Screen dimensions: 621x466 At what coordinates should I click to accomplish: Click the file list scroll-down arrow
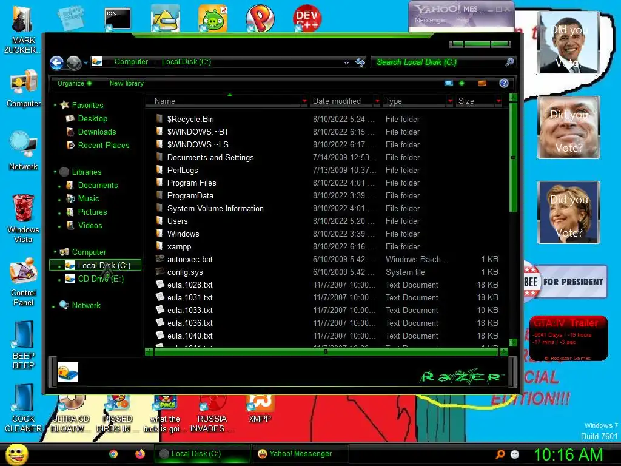513,342
